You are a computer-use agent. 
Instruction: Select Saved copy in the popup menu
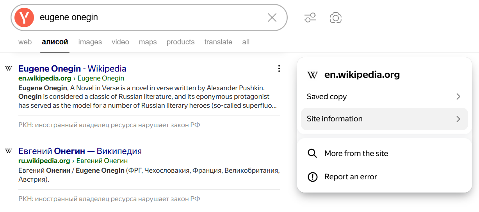point(385,96)
